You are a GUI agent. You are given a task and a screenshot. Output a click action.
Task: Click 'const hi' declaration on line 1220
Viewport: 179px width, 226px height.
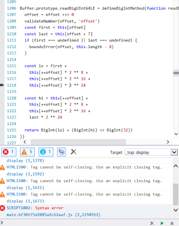coord(34,98)
